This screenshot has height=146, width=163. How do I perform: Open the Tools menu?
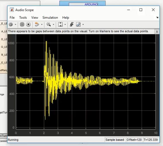click(x=23, y=17)
